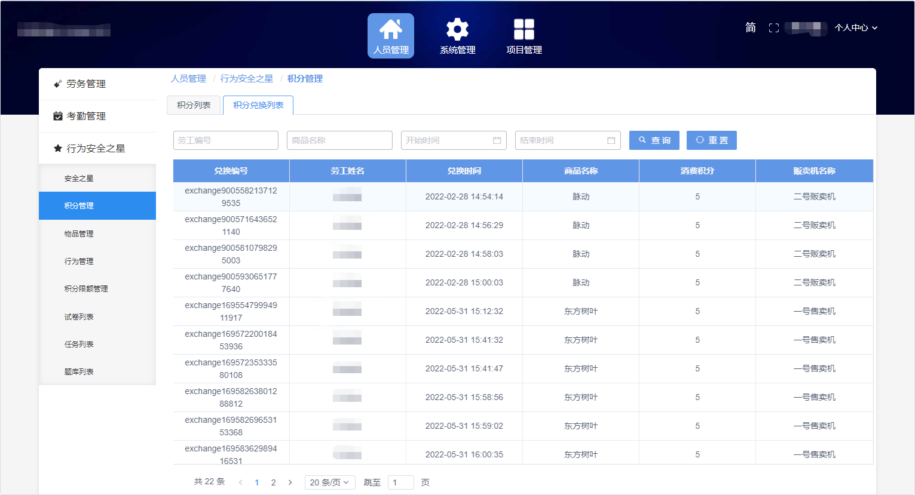Expand the 劳务管理 sidebar menu
The width and height of the screenshot is (915, 495).
(86, 84)
